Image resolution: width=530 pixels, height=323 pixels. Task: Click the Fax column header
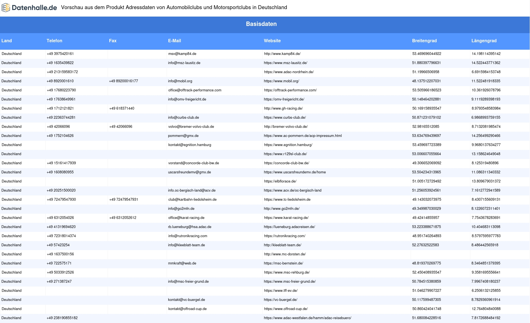(x=113, y=41)
